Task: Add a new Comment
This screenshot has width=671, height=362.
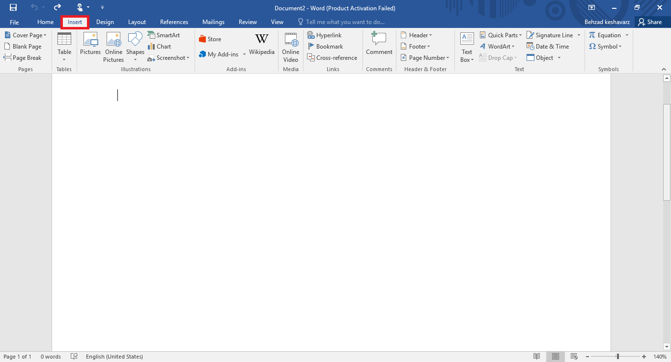Action: click(x=379, y=44)
